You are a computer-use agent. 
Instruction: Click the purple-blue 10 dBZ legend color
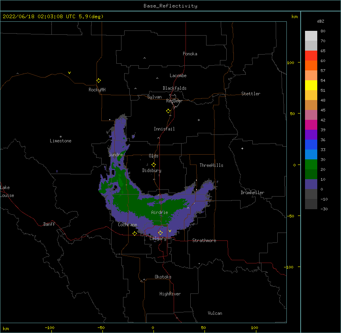[x=311, y=184]
